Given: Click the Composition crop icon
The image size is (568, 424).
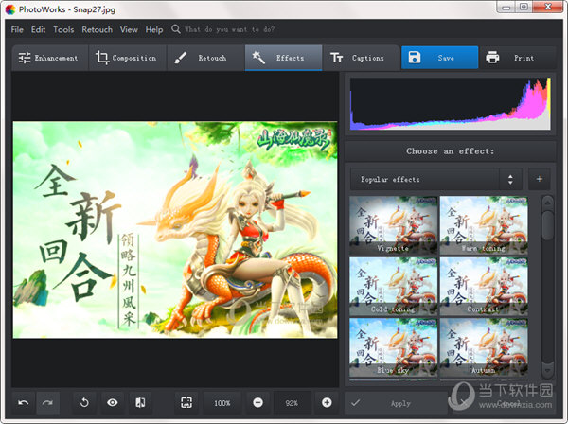Looking at the screenshot, I should (x=102, y=58).
